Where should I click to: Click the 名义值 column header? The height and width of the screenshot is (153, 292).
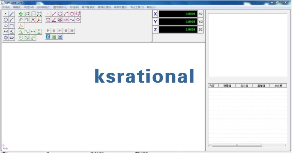tap(244, 86)
